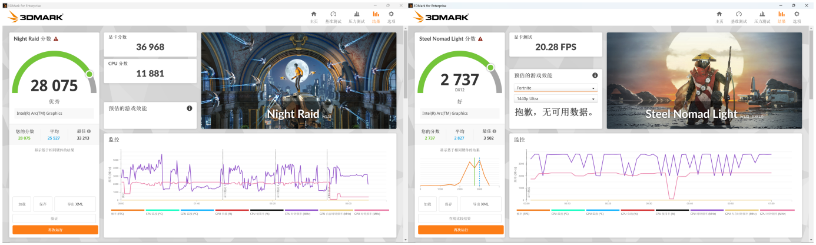Open the 选项 gear icon in Night Raid window

pyautogui.click(x=392, y=16)
